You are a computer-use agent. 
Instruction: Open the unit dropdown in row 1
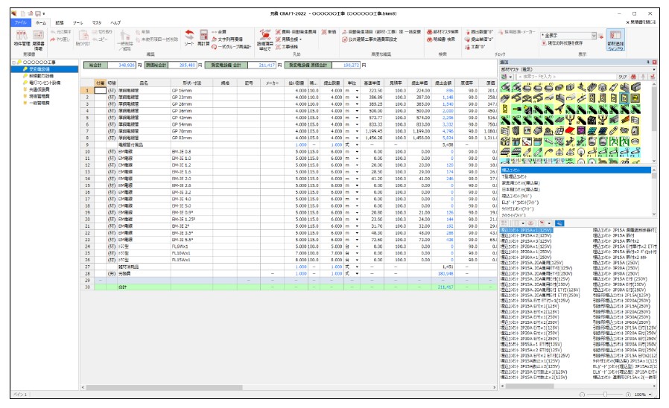point(357,89)
